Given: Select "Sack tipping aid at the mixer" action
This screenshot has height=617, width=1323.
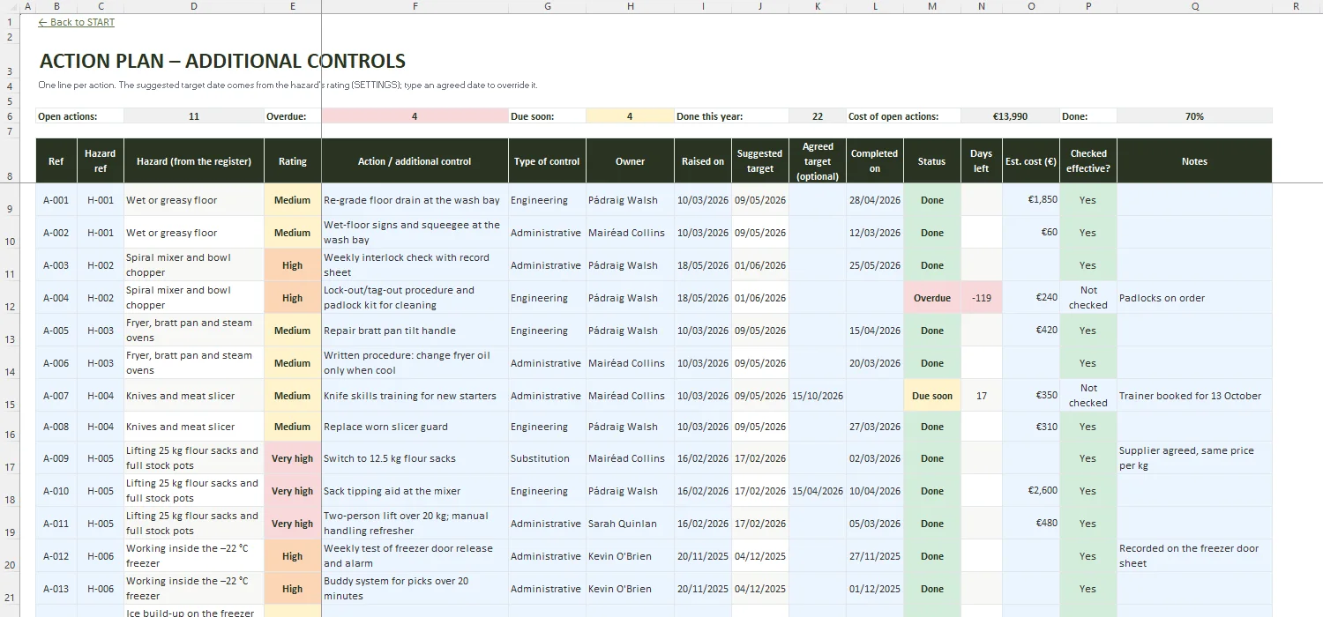Looking at the screenshot, I should pyautogui.click(x=415, y=491).
